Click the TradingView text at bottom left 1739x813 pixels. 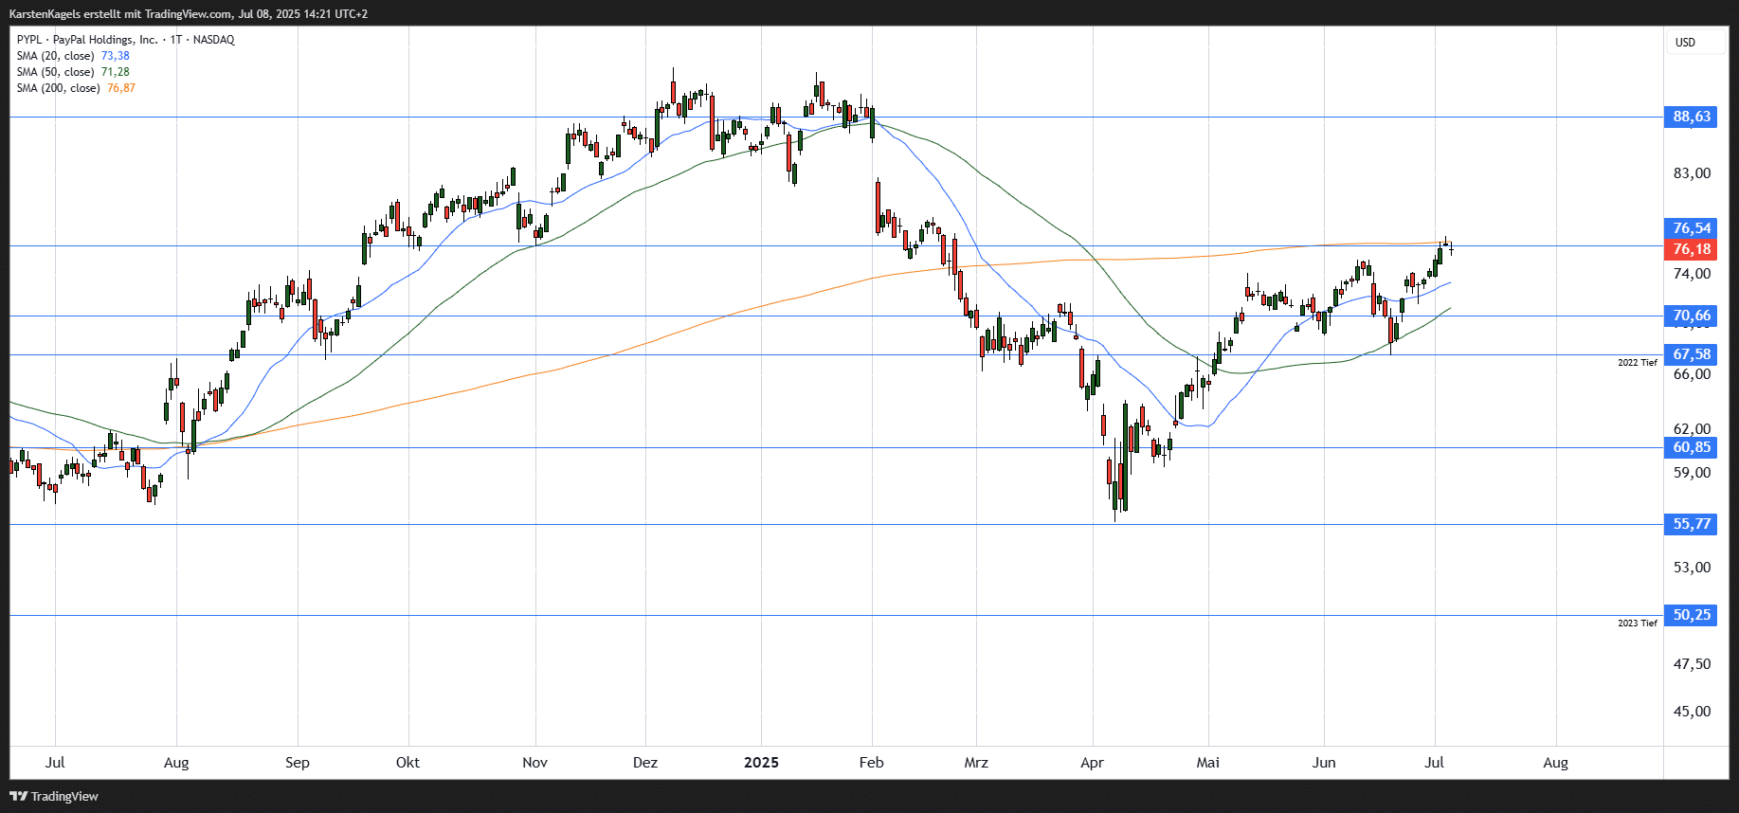pyautogui.click(x=64, y=796)
